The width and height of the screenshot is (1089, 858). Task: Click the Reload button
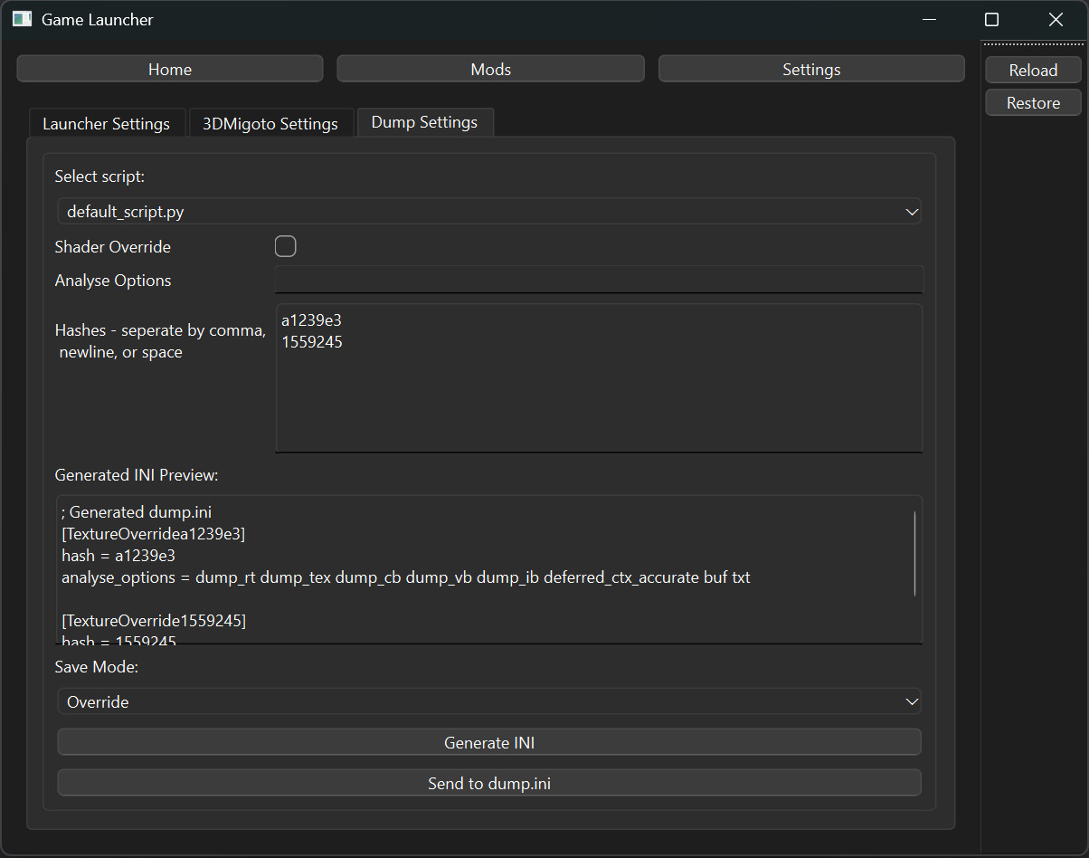pyautogui.click(x=1033, y=70)
